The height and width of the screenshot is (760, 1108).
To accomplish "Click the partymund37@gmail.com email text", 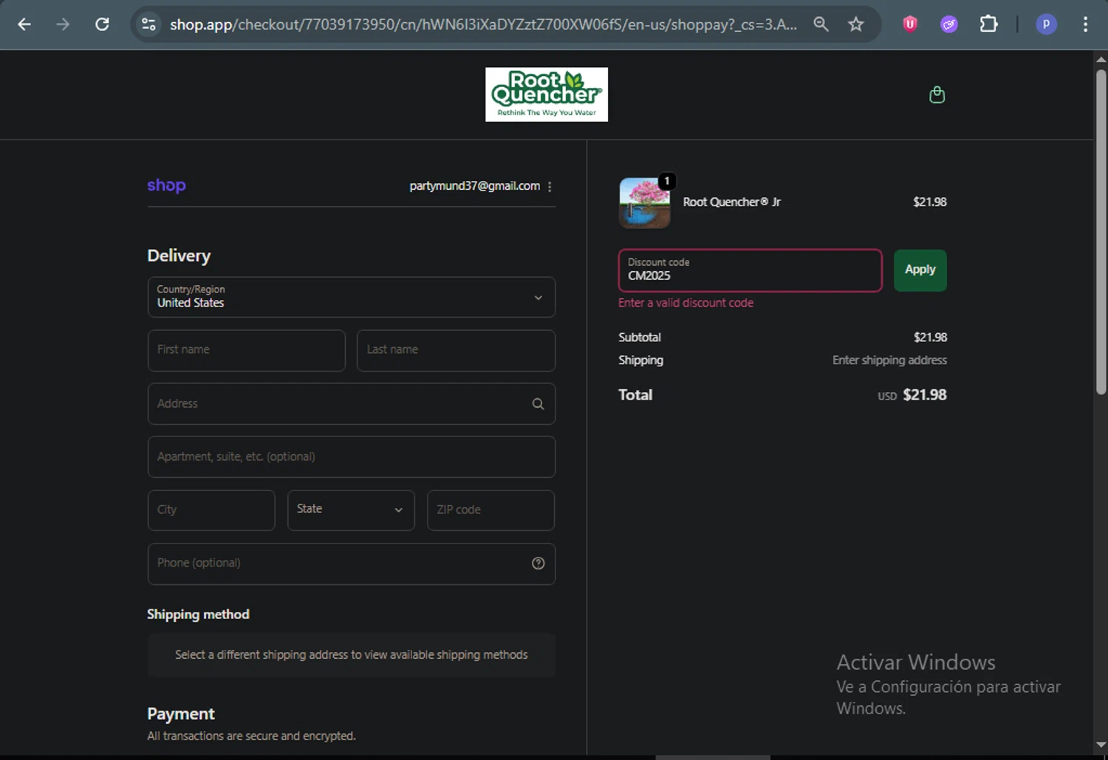I will tap(474, 186).
